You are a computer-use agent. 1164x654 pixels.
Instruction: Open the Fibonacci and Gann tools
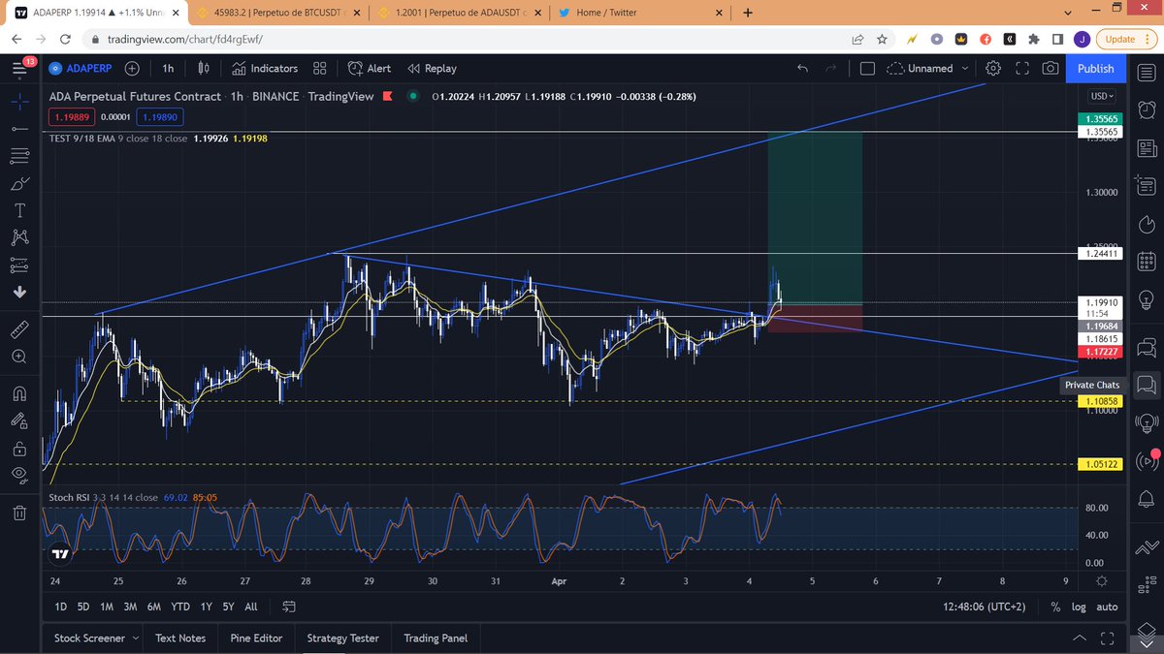pos(19,155)
